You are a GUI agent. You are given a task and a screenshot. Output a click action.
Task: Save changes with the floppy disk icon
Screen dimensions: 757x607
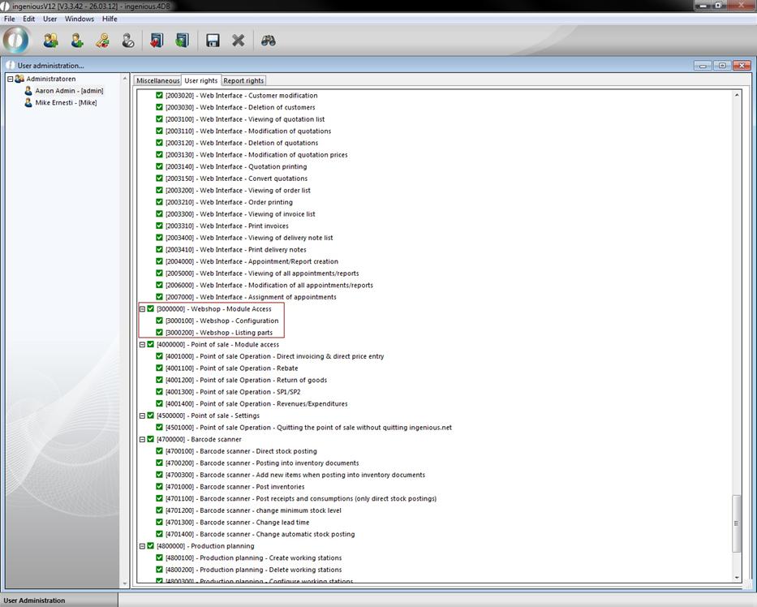pyautogui.click(x=213, y=40)
